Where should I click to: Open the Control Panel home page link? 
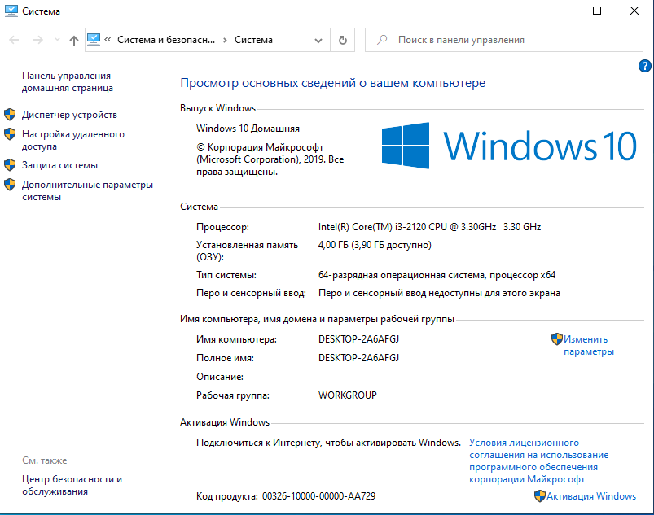pos(72,81)
